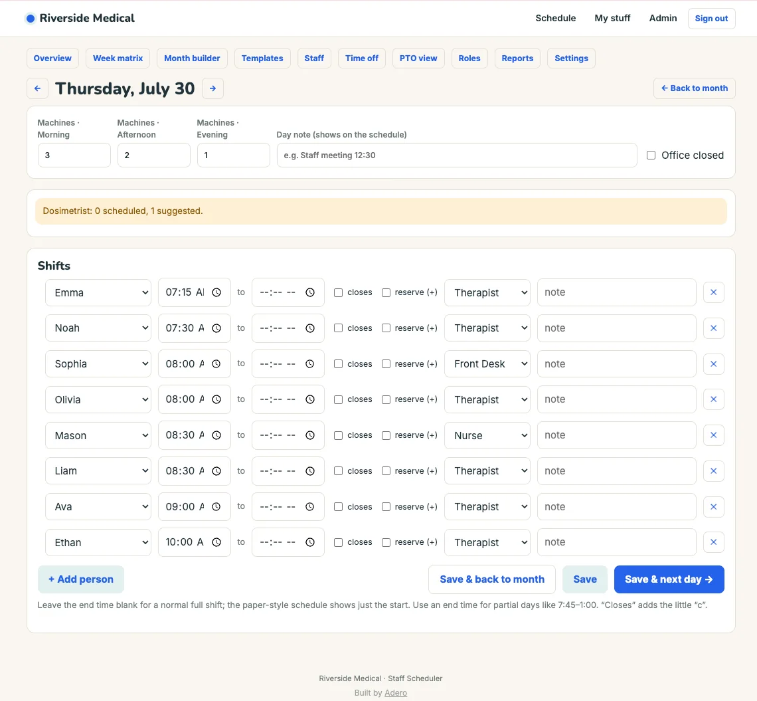Image resolution: width=757 pixels, height=701 pixels.
Task: Check closes on Olivia's row
Action: (339, 399)
